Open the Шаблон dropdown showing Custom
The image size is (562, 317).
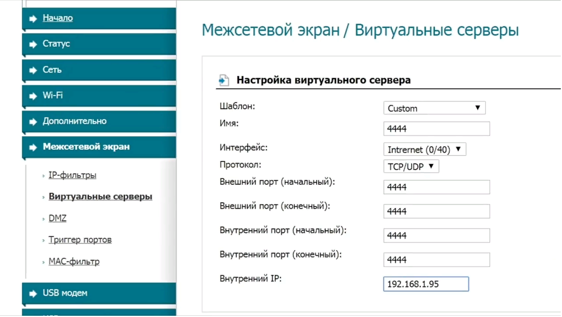(x=434, y=108)
